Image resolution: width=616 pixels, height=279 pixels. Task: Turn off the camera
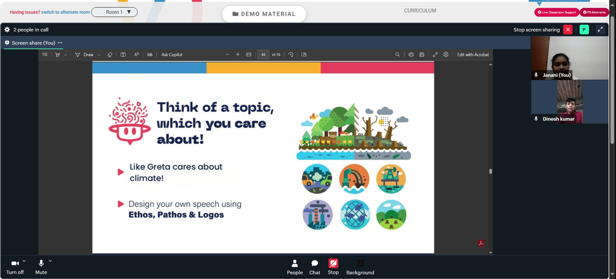tap(15, 267)
